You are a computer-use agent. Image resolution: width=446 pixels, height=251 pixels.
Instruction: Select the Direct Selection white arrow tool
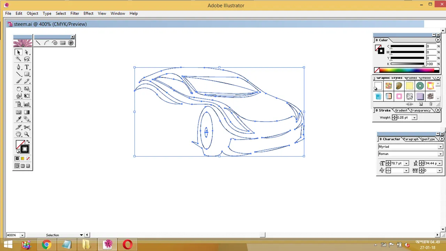click(x=27, y=52)
